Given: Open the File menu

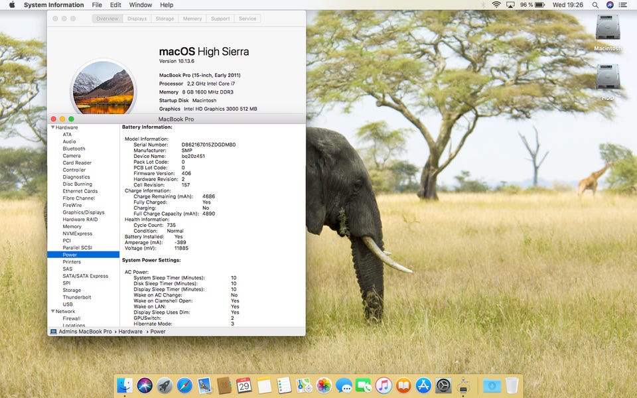Looking at the screenshot, I should click(x=97, y=5).
